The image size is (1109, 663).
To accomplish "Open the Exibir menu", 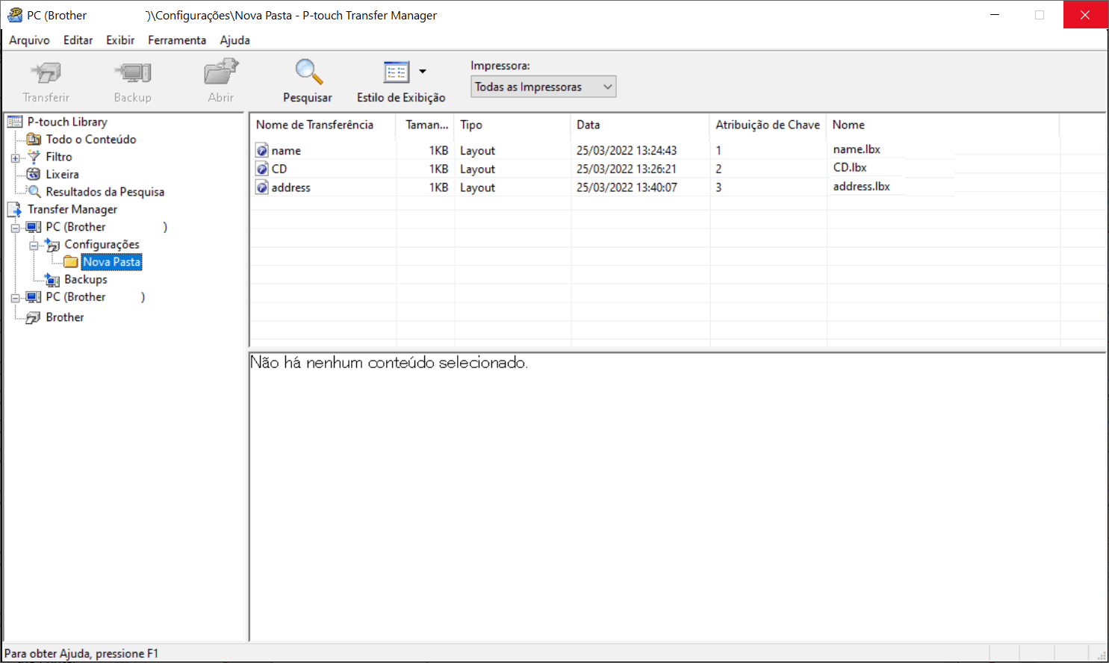I will point(120,40).
